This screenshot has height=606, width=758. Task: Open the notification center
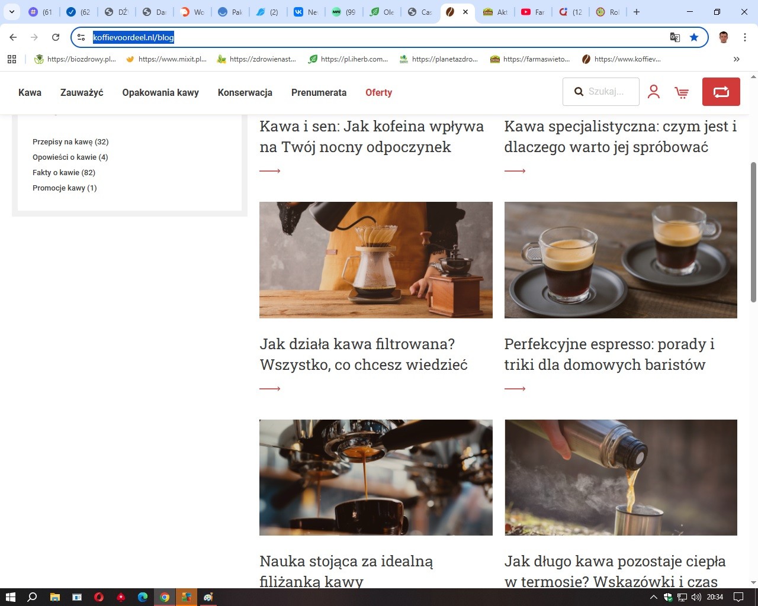coord(738,597)
